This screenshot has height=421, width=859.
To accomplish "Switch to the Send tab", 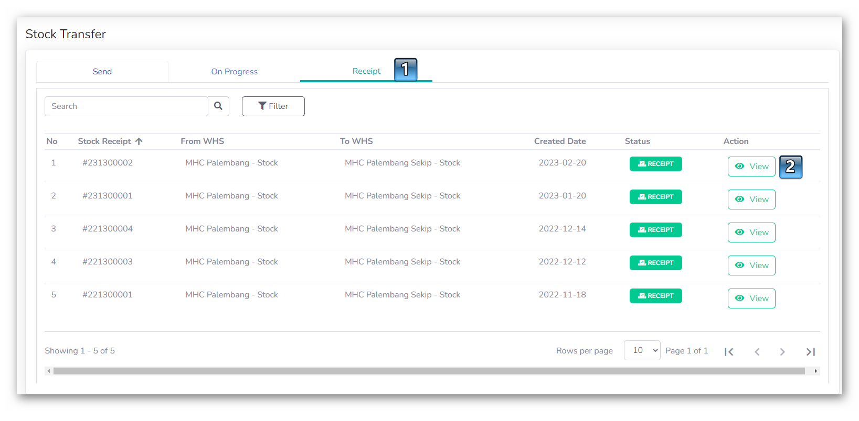I will pyautogui.click(x=102, y=72).
